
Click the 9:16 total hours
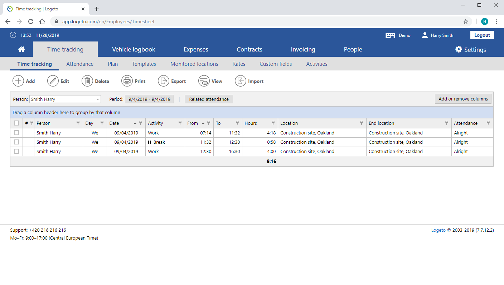point(271,161)
